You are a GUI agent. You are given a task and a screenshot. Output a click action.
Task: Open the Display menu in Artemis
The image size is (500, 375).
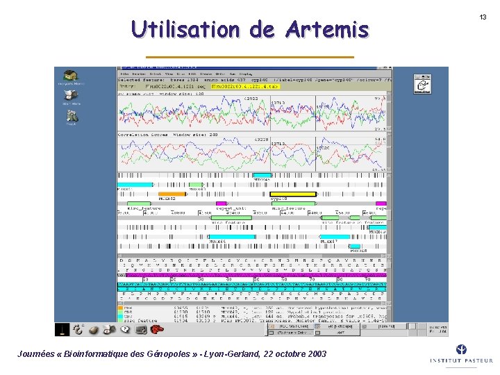coord(246,74)
